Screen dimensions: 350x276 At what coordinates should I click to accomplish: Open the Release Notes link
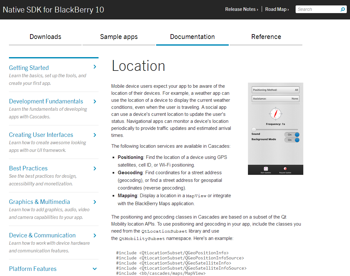click(x=242, y=9)
